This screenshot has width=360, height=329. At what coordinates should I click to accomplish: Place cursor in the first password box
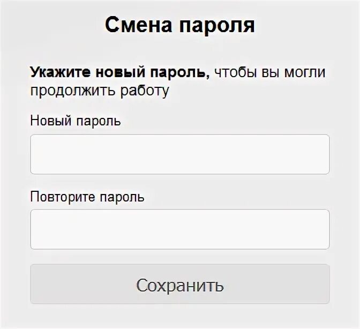click(x=180, y=154)
